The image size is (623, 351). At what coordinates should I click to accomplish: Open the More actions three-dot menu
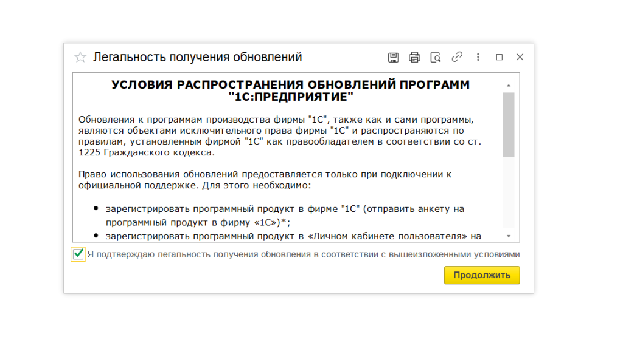click(x=478, y=57)
